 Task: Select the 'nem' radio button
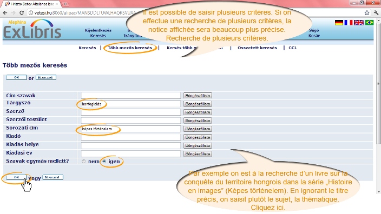83,162
